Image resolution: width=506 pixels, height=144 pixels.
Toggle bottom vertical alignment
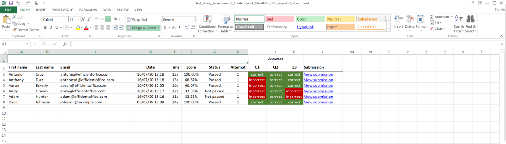[x=108, y=19]
